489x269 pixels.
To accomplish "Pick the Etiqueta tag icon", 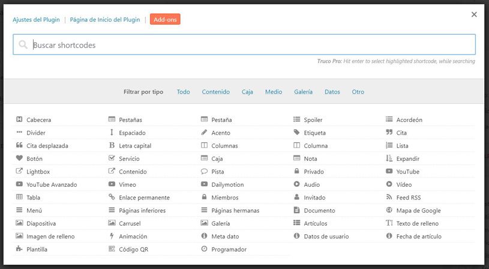I will [x=296, y=132].
